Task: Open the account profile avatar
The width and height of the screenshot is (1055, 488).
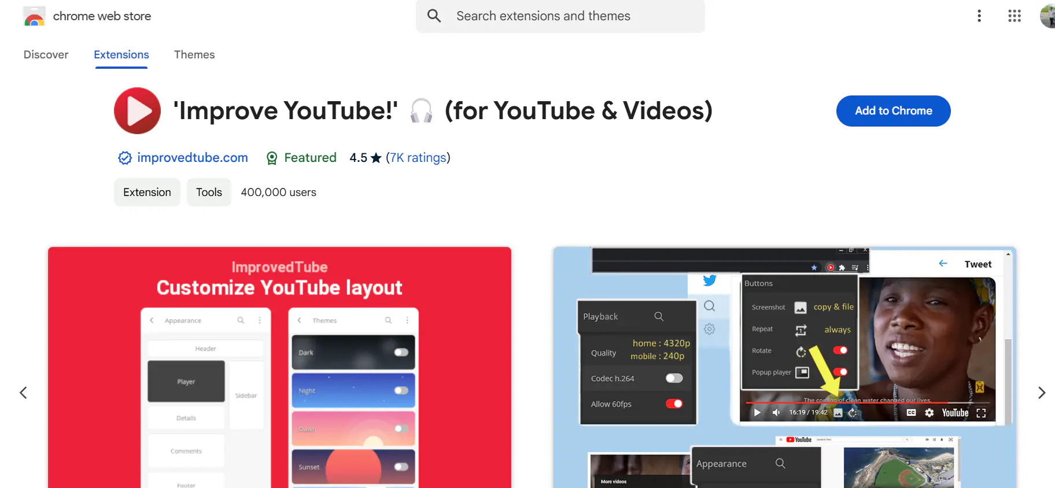Action: (x=1047, y=16)
